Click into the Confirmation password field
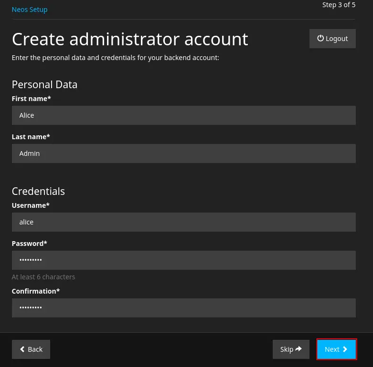The width and height of the screenshot is (373, 367). coord(184,308)
